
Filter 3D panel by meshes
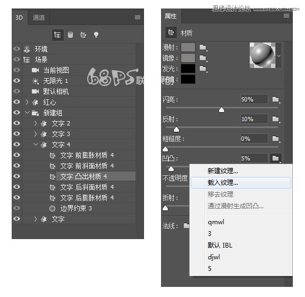coord(71,35)
